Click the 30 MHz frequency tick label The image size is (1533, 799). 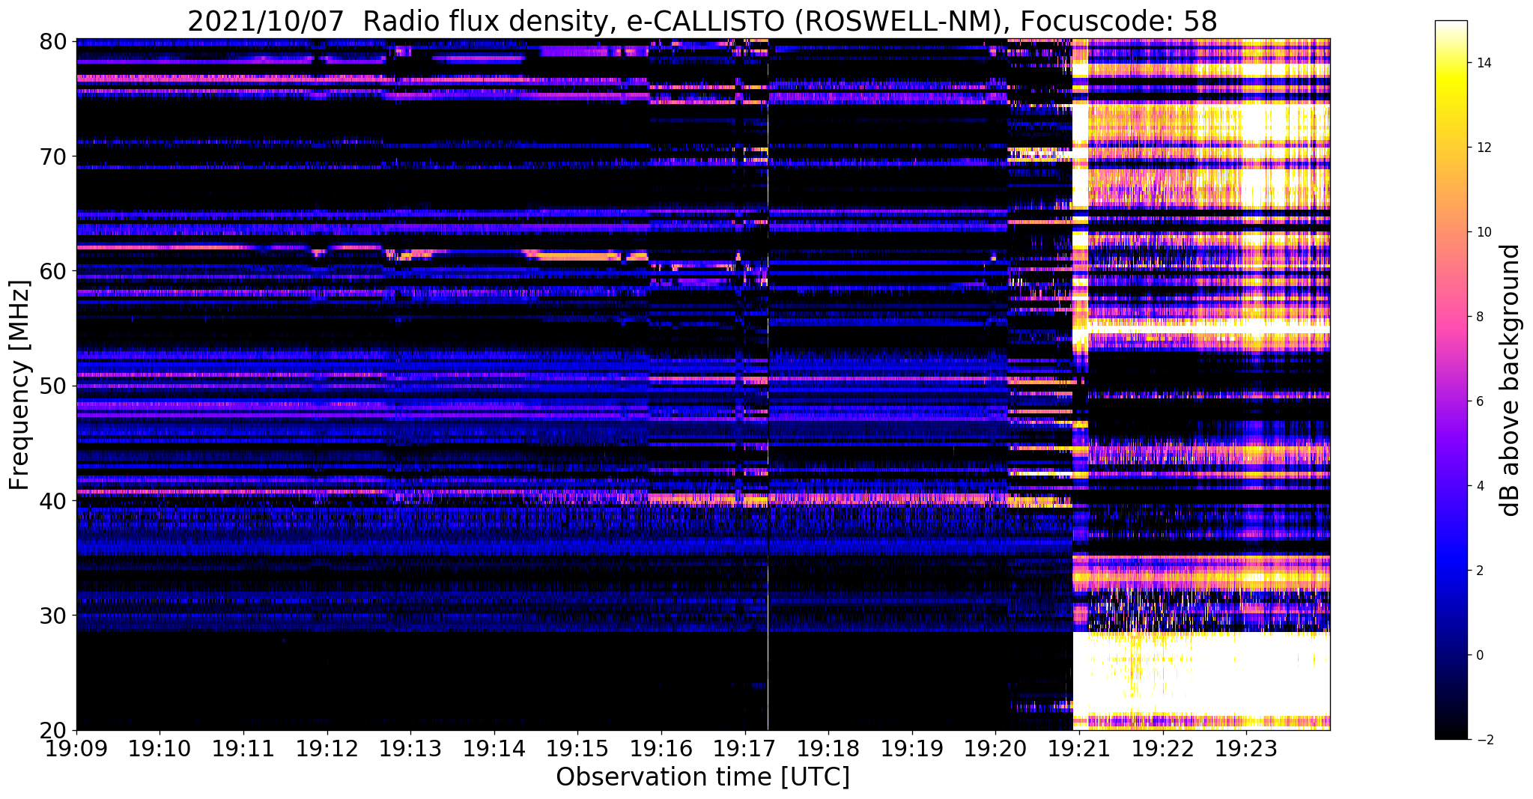(x=52, y=616)
